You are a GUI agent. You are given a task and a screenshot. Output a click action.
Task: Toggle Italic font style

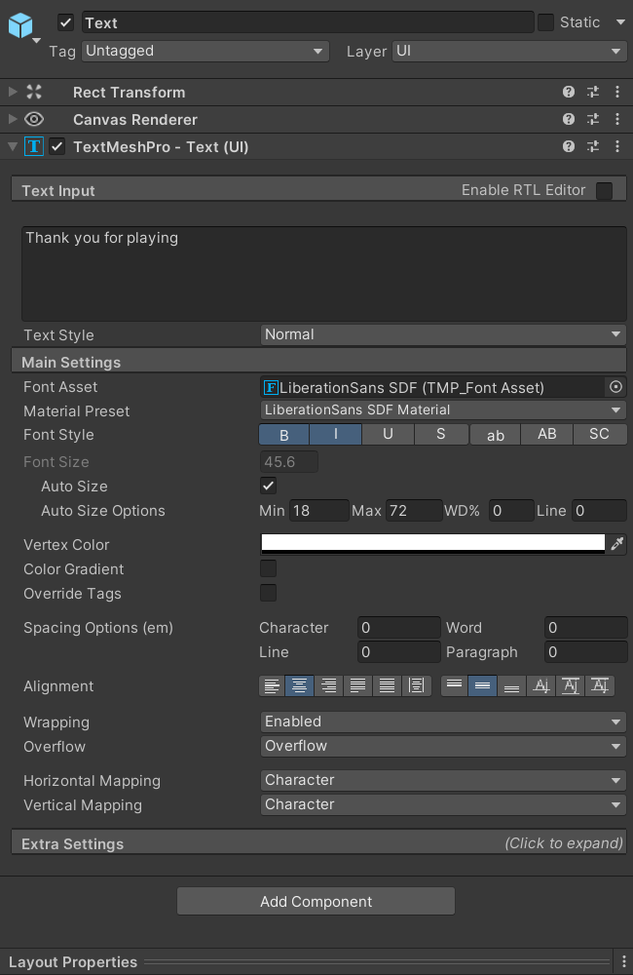click(335, 435)
